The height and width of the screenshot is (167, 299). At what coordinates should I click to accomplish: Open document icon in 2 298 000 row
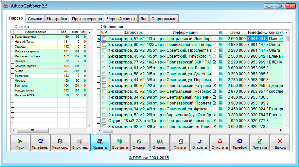(215, 62)
